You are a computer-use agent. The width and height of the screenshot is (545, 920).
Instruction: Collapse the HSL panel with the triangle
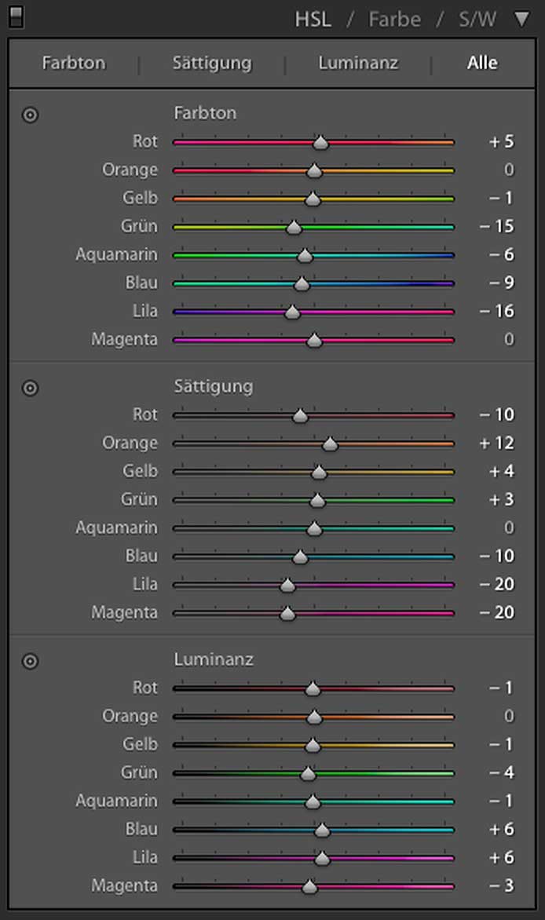click(521, 19)
